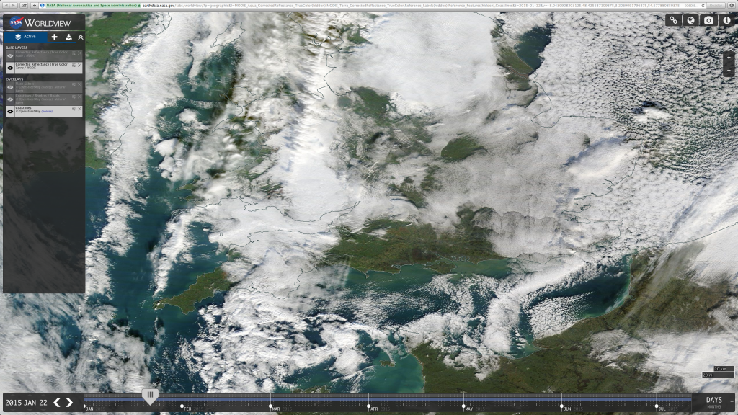The image size is (738, 415).
Task: Open options for Aqua MODIS layer
Action: point(74,53)
